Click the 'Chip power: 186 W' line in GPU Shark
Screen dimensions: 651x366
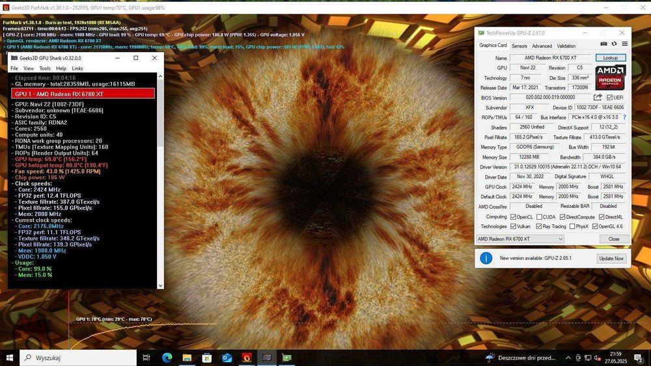[x=40, y=177]
